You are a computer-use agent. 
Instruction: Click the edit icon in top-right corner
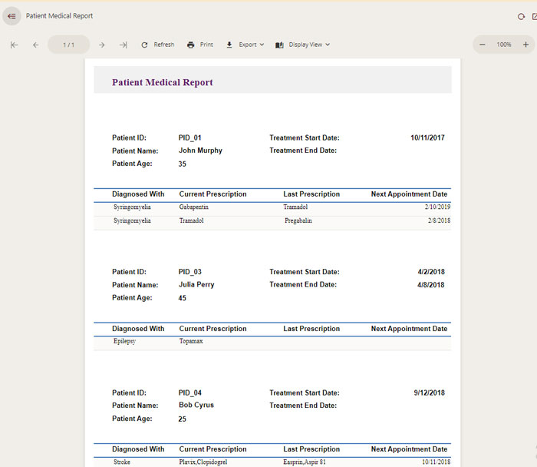[534, 16]
